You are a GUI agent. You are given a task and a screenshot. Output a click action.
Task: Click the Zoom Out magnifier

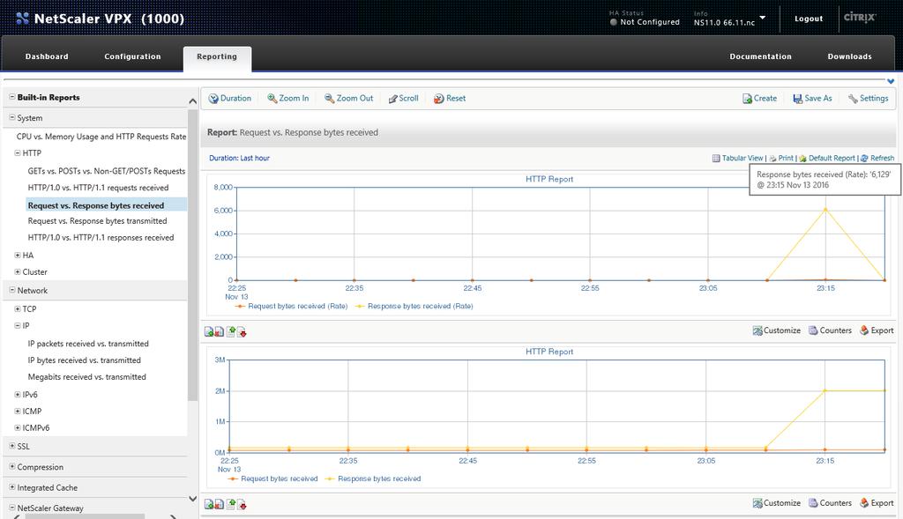pos(330,99)
